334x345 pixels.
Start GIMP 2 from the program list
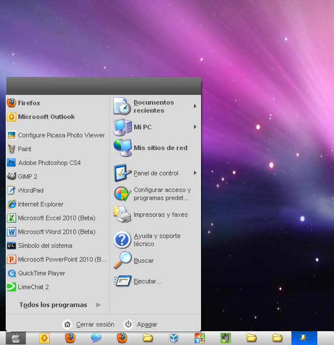(28, 177)
